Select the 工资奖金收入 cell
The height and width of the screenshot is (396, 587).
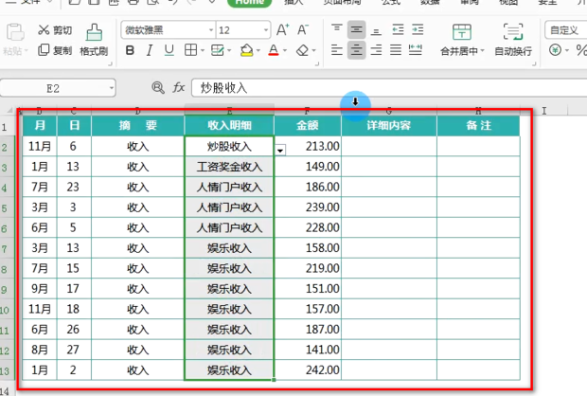click(x=229, y=167)
